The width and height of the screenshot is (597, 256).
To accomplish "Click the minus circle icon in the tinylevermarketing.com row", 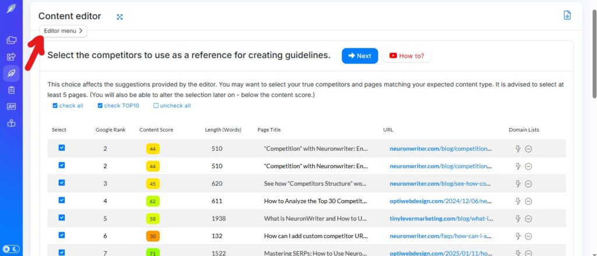I will (x=528, y=219).
